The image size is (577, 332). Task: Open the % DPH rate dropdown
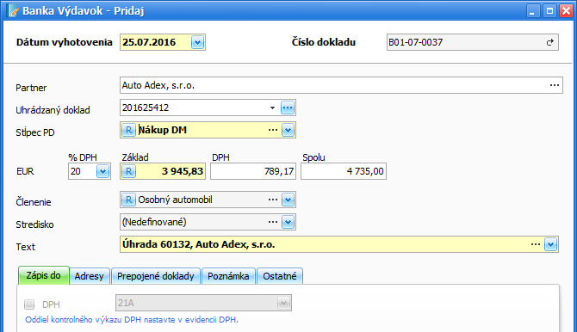click(102, 171)
